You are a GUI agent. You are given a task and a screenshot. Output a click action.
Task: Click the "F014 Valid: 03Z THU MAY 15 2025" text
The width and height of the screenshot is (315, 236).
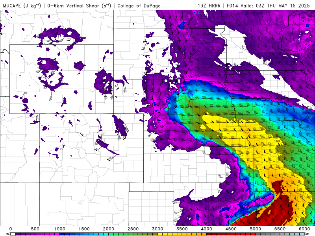(x=268, y=6)
